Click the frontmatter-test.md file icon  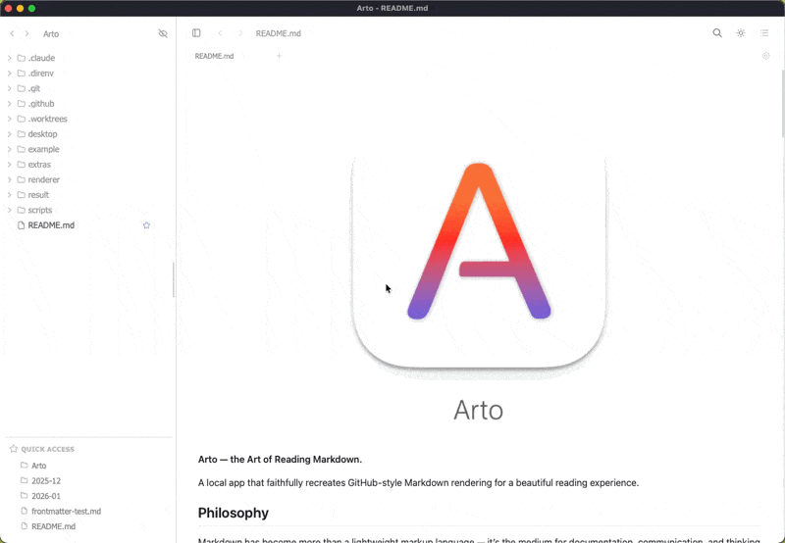pos(24,511)
